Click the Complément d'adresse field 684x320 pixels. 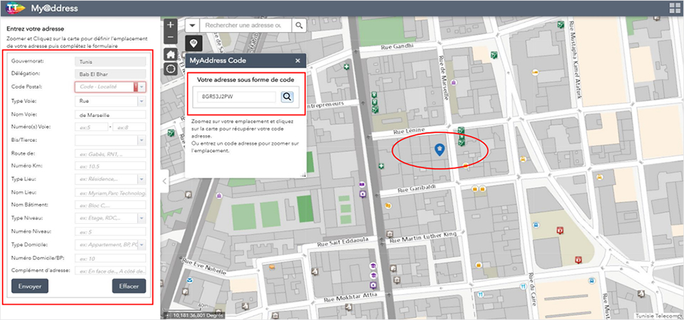click(x=109, y=272)
